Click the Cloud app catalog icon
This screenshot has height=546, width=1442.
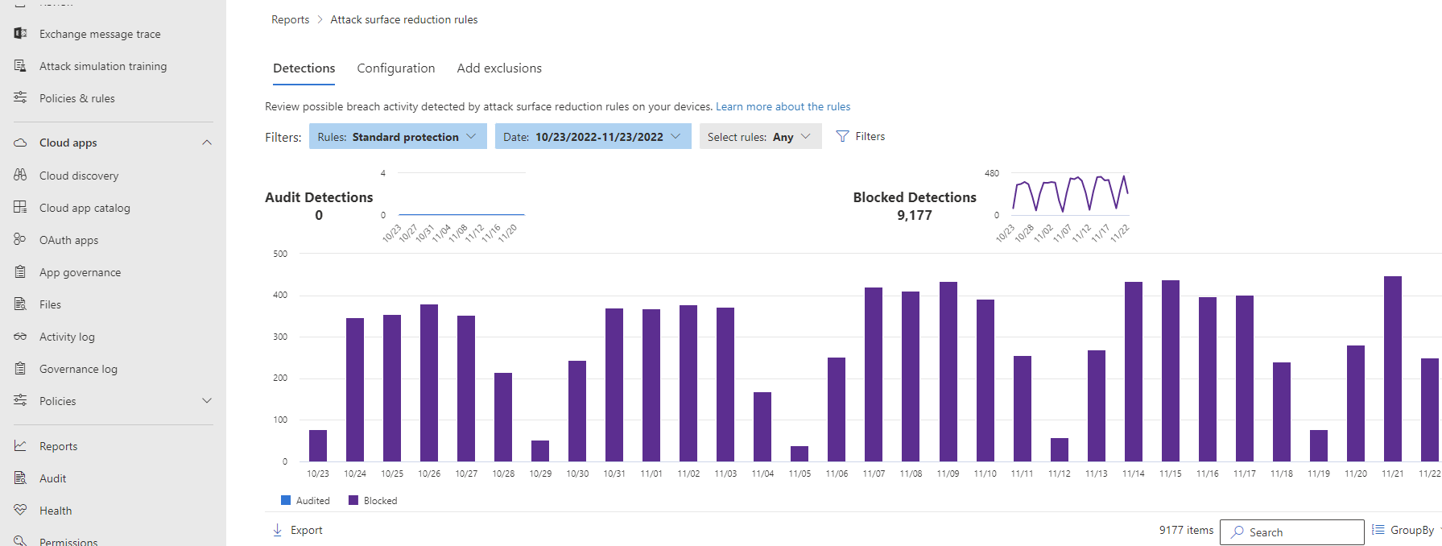point(20,207)
